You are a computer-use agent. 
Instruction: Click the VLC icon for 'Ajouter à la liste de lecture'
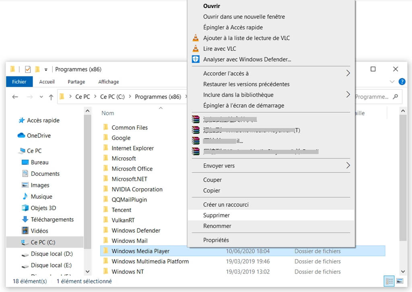(x=196, y=38)
